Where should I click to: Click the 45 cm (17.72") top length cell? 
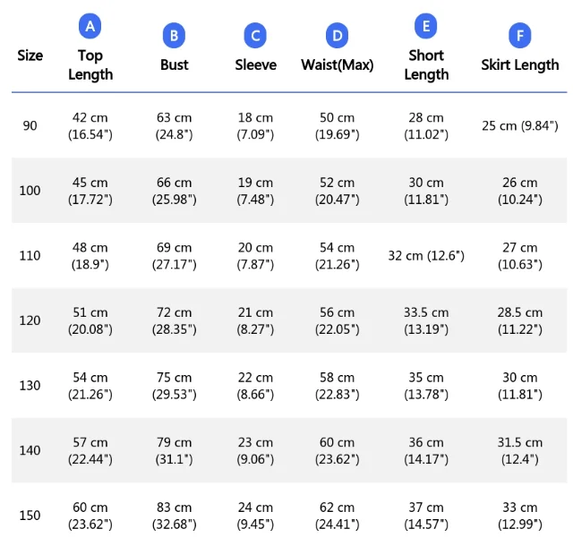[90, 191]
